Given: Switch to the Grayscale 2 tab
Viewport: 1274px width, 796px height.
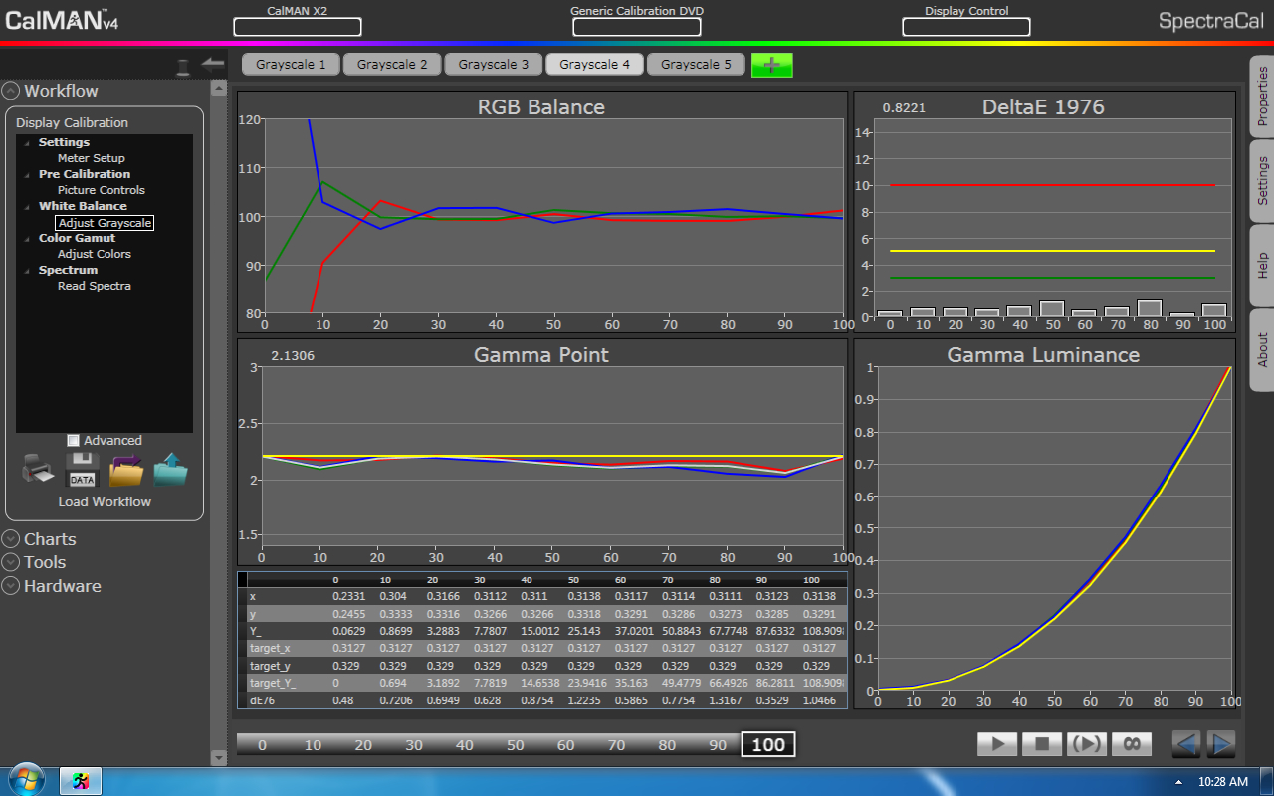Looking at the screenshot, I should coord(392,65).
